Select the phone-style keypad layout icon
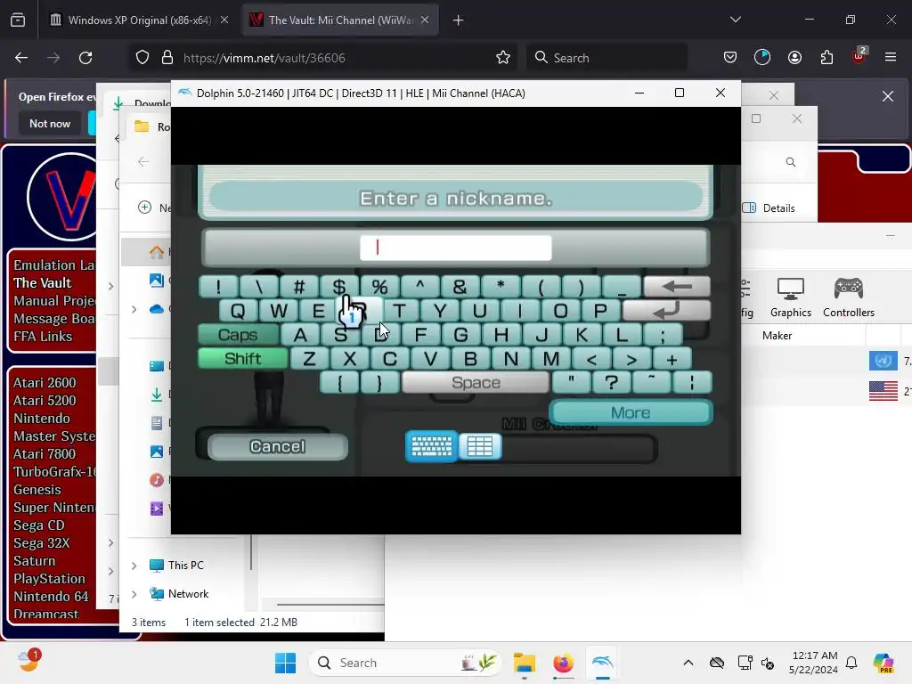Image resolution: width=912 pixels, height=684 pixels. (x=480, y=447)
